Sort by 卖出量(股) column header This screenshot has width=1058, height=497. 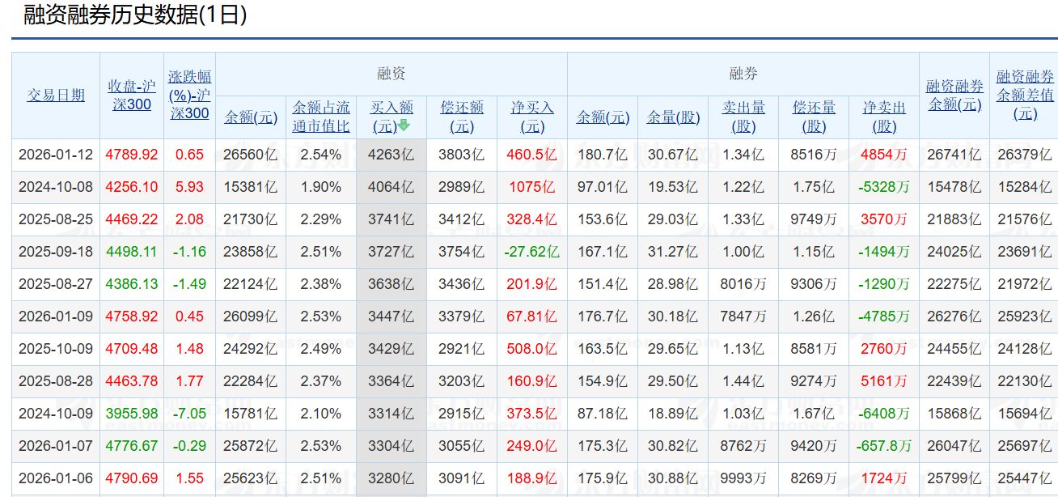[743, 117]
